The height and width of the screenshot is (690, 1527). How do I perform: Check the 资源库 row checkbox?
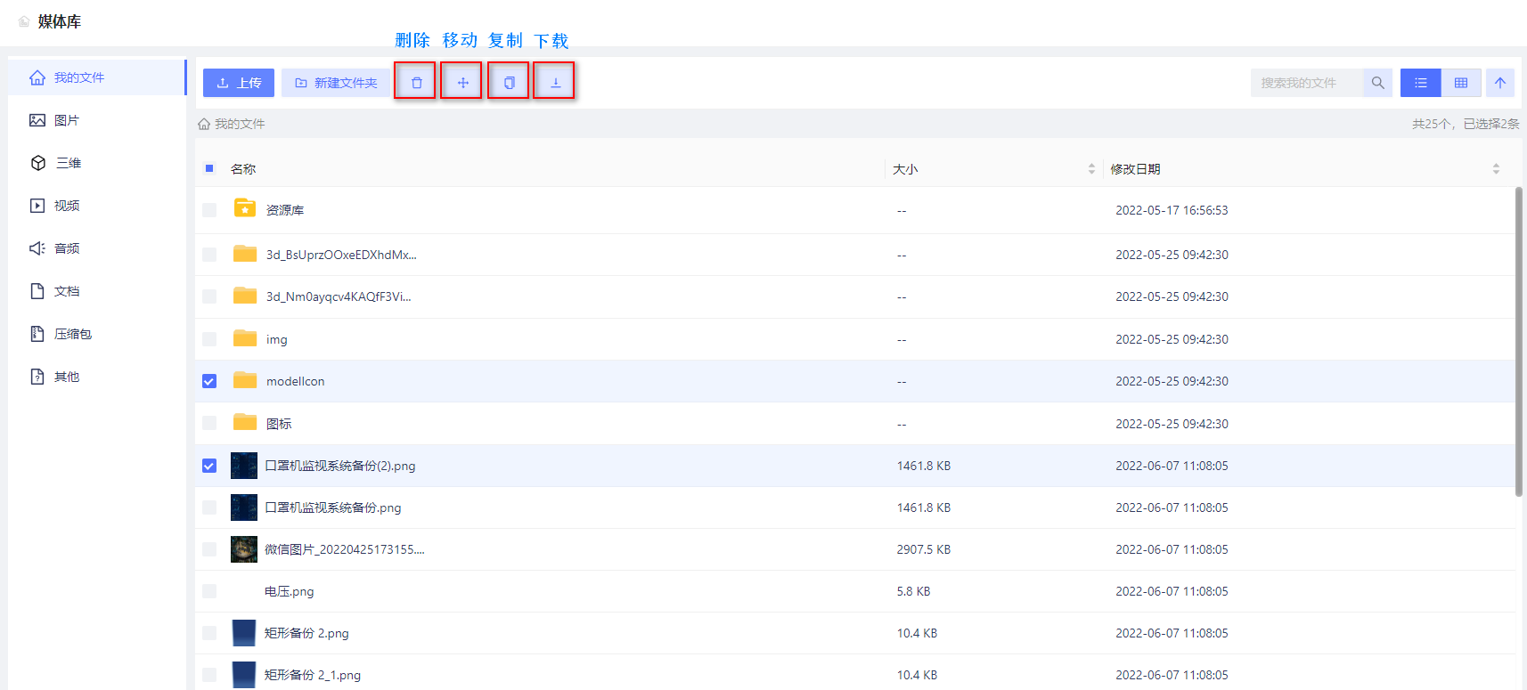(x=209, y=210)
